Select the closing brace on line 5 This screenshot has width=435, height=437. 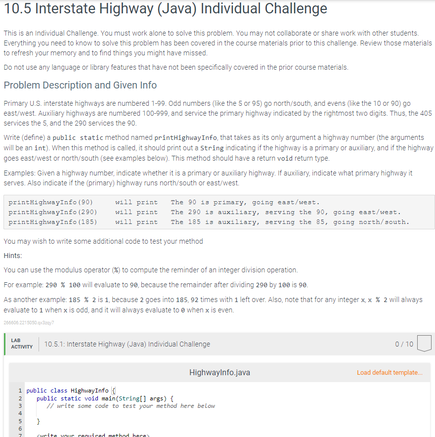point(38,421)
